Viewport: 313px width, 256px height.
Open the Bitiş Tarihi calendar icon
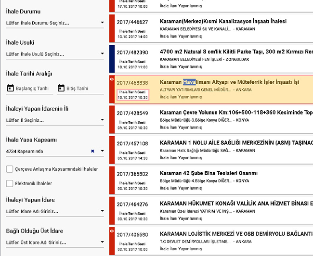click(x=61, y=88)
